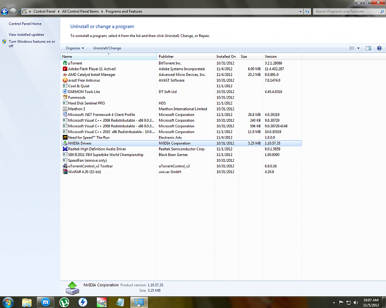
Task: Click the refresh button beside address bar
Action: click(307, 11)
